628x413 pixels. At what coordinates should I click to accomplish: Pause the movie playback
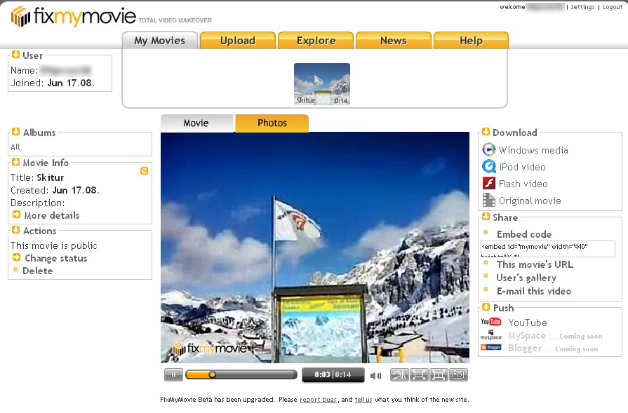tap(173, 375)
